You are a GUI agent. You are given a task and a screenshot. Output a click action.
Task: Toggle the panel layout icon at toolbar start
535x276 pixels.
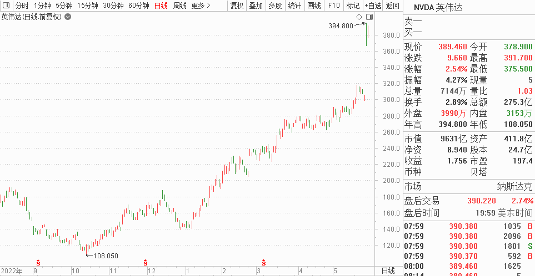coord(6,6)
